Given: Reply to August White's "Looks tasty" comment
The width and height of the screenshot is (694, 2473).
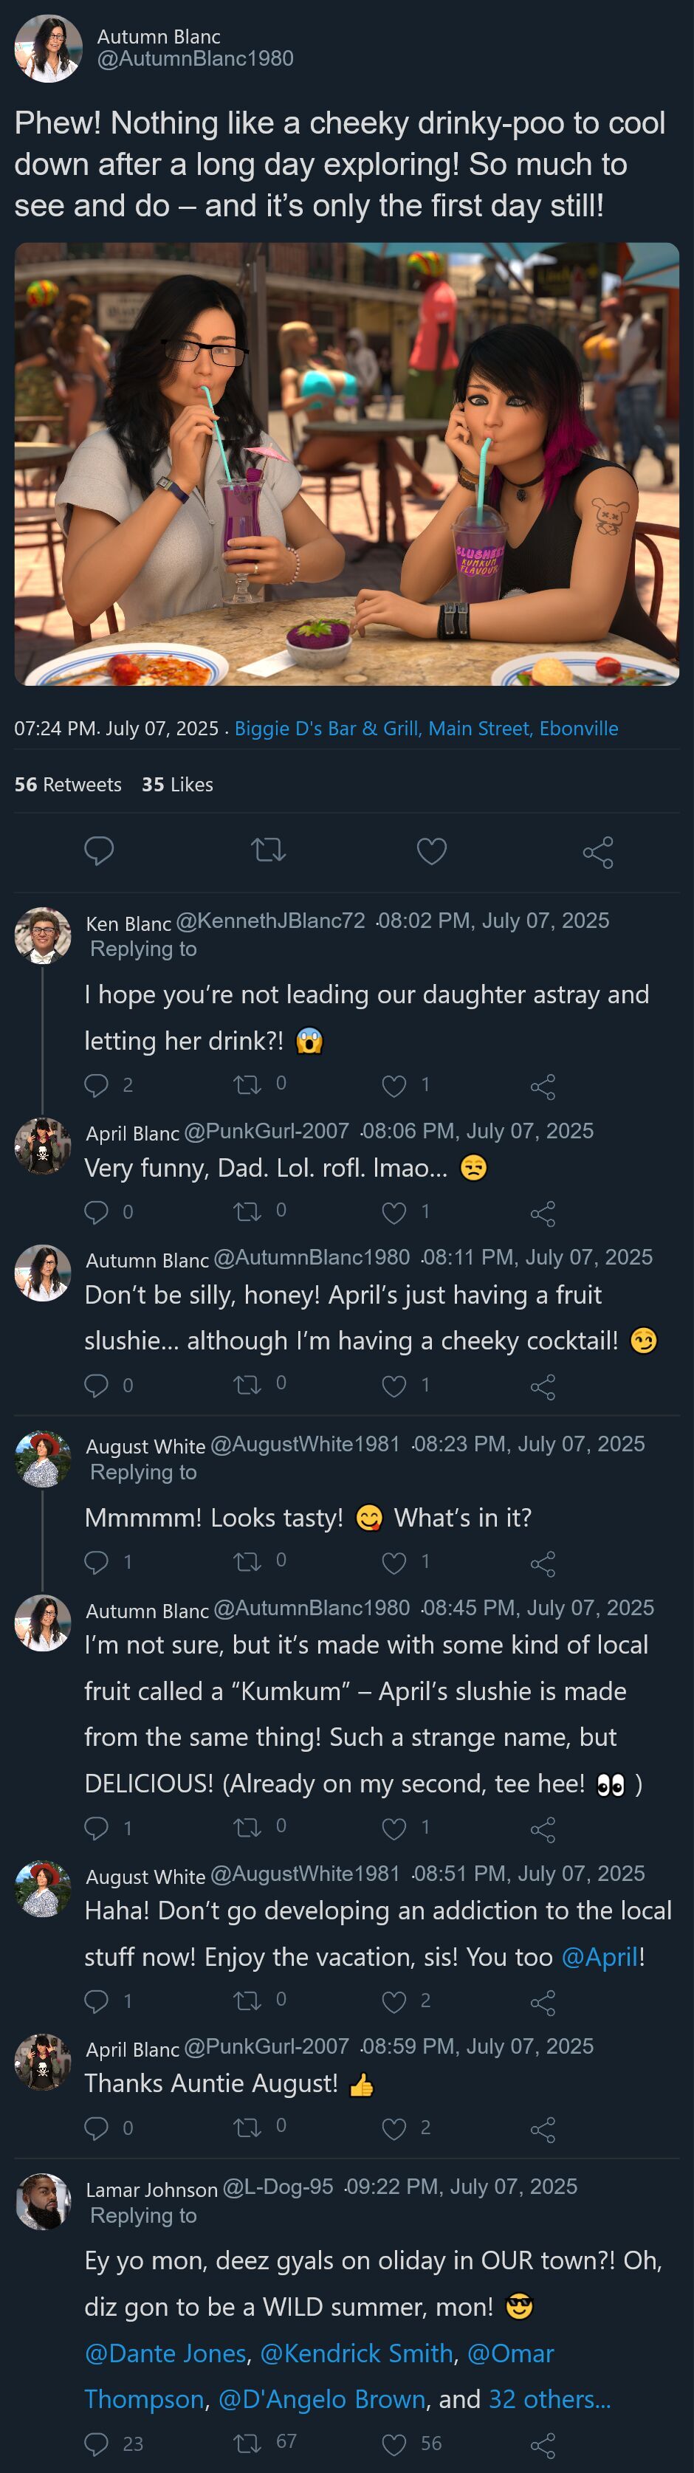Looking at the screenshot, I should tap(97, 1562).
